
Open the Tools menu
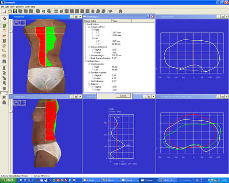(x=27, y=7)
